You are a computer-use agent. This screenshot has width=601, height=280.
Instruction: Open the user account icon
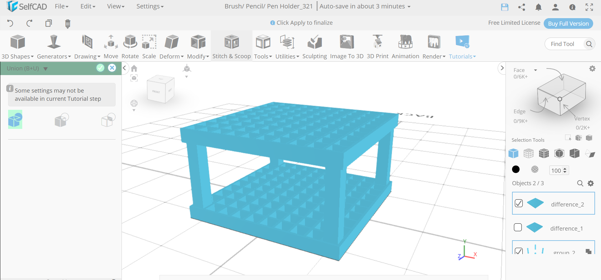pyautogui.click(x=555, y=7)
